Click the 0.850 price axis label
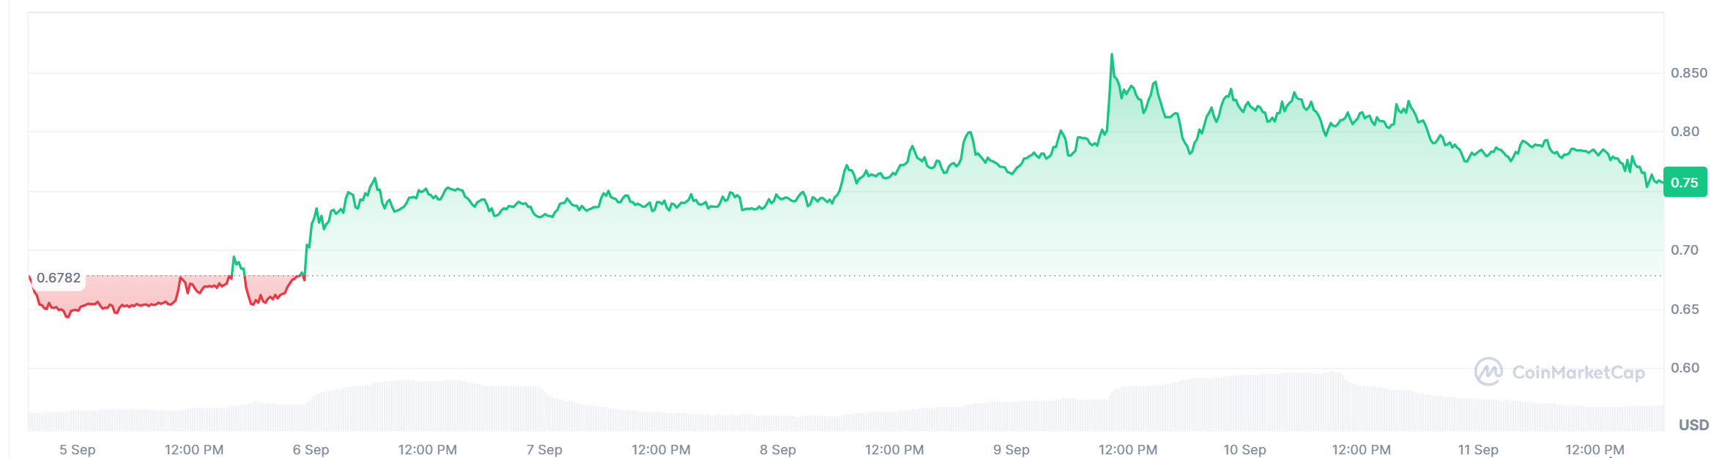The width and height of the screenshot is (1733, 458). pyautogui.click(x=1688, y=73)
